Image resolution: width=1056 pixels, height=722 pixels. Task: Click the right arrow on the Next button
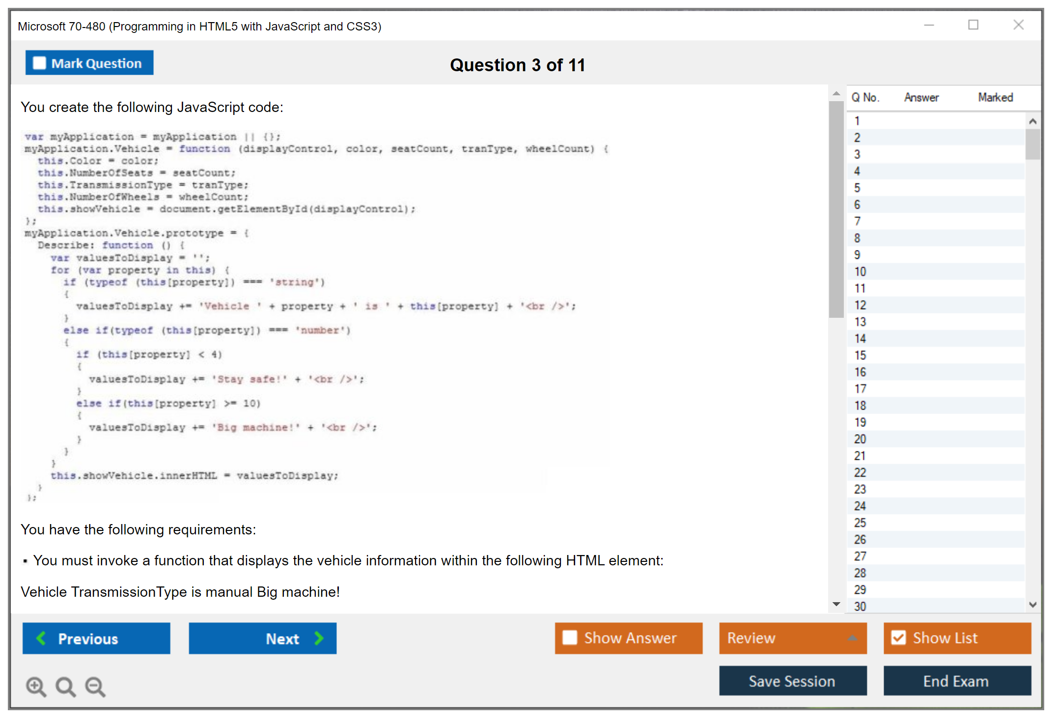click(319, 638)
